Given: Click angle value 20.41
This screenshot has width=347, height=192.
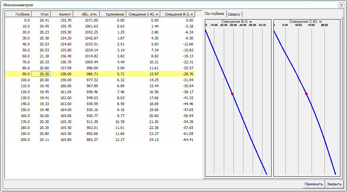Looking at the screenshot, I should [x=44, y=20].
